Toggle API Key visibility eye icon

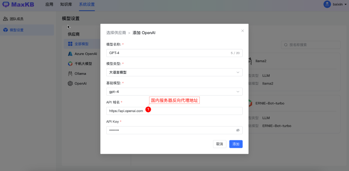[238, 130]
